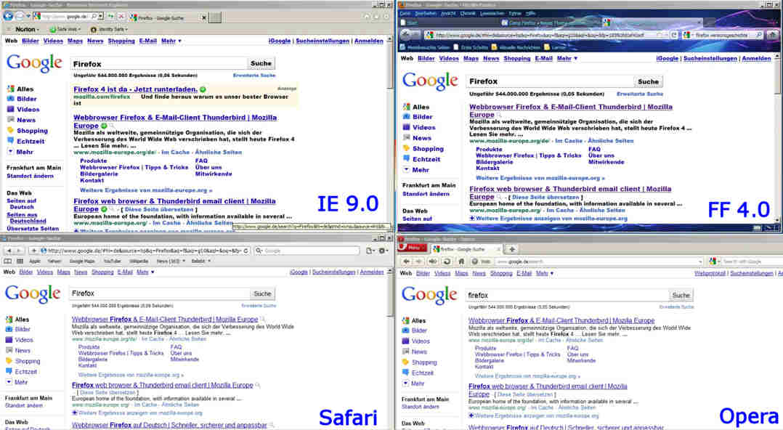Click the Firefox window vertical scrollbar
783x430 pixels.
click(777, 137)
